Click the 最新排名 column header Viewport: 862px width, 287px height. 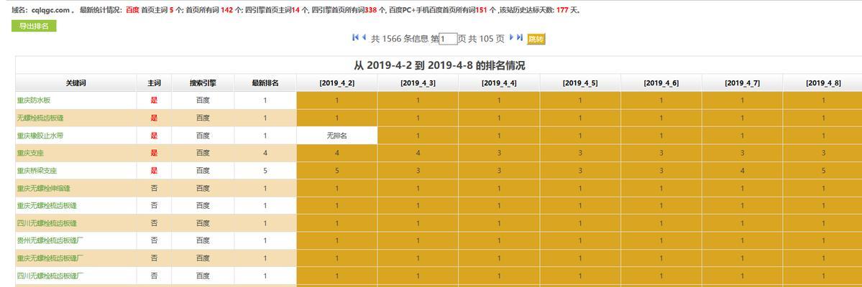click(265, 83)
